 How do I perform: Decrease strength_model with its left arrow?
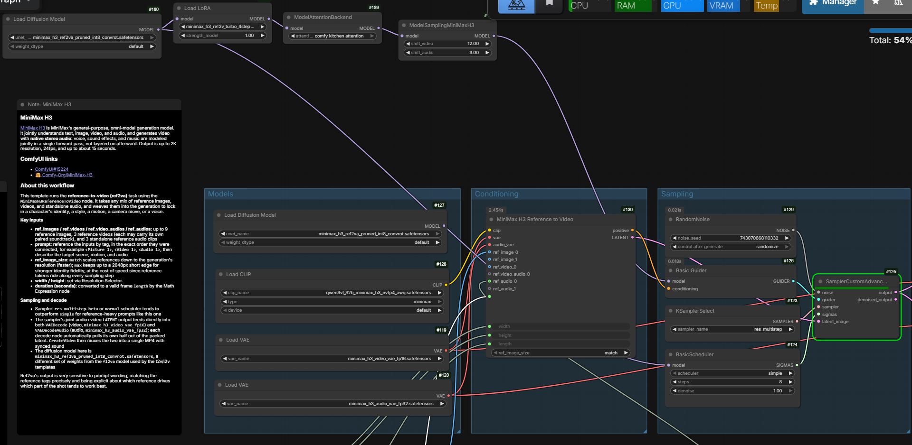(x=183, y=36)
